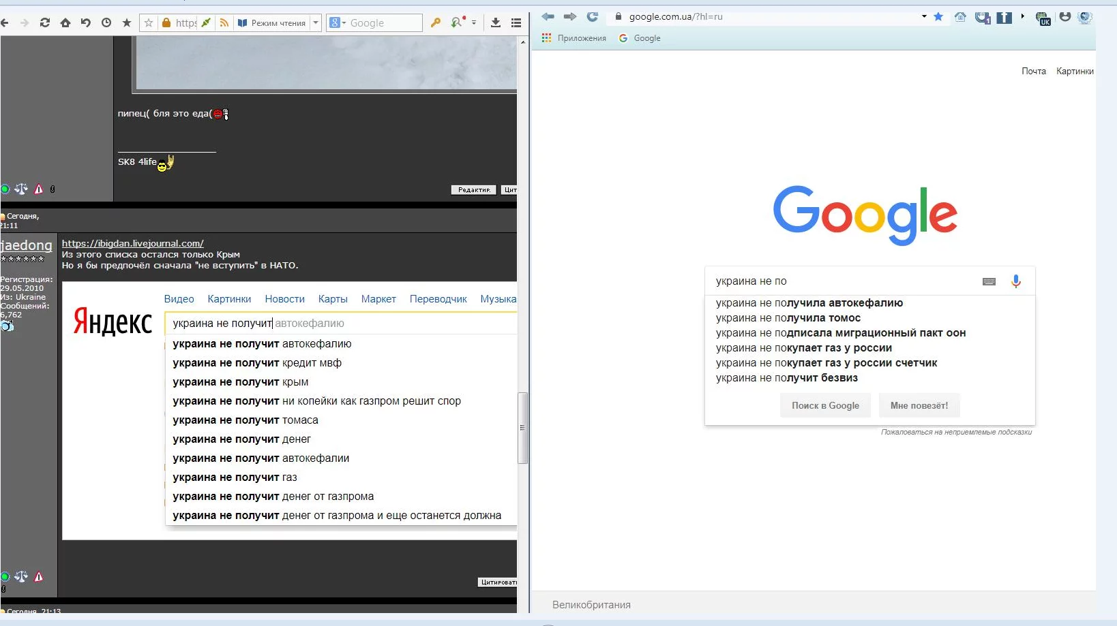1117x626 pixels.
Task: Open the jaedong user profile link
Action: click(26, 245)
